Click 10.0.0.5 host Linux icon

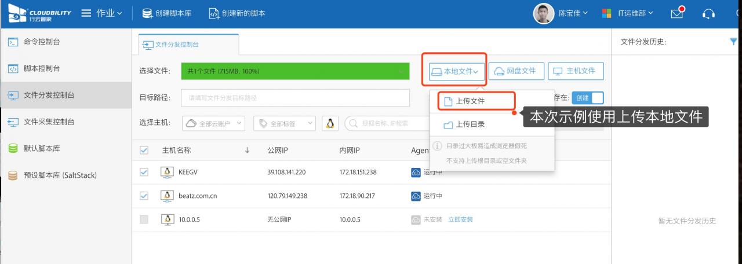[x=167, y=219]
